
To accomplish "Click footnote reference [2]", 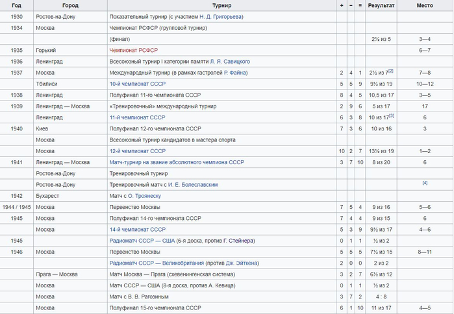I will [391, 71].
